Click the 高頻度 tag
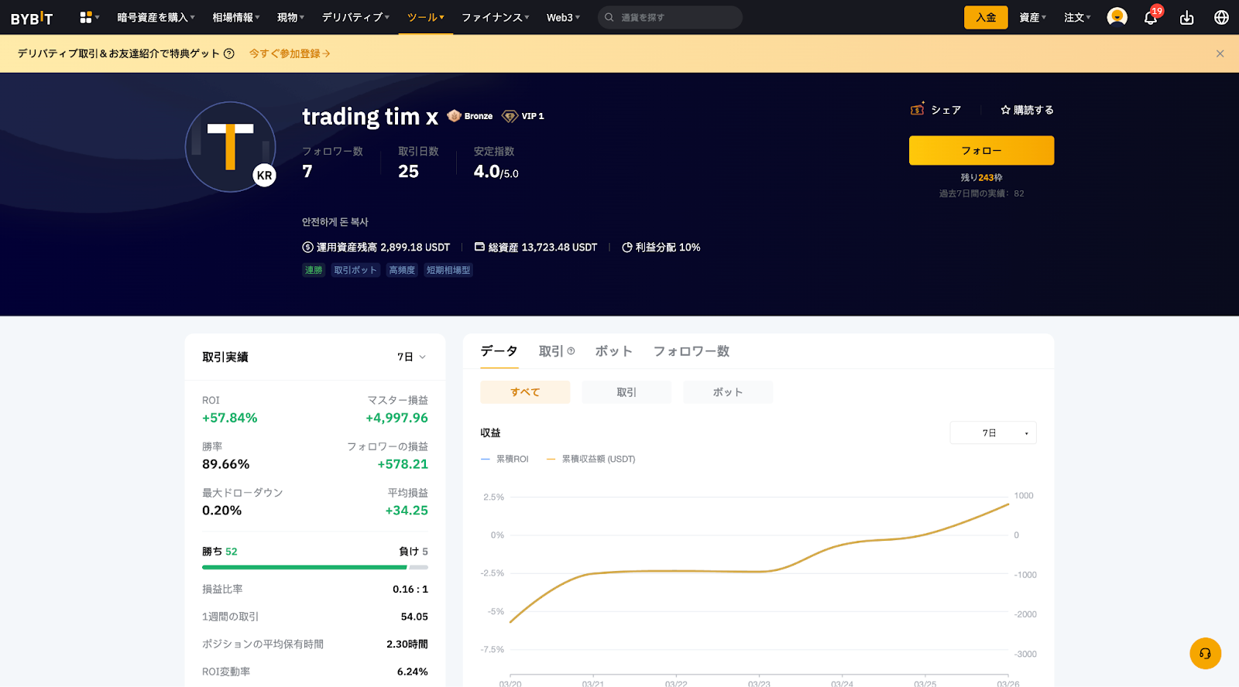The width and height of the screenshot is (1239, 687). pos(402,270)
